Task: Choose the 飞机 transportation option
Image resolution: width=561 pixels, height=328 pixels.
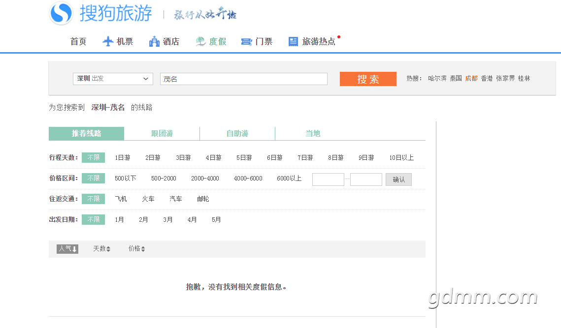Action: (121, 199)
